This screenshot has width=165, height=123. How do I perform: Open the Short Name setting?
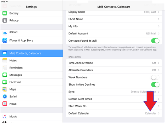click(114, 19)
